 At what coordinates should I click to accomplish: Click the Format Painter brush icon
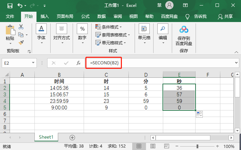(21, 42)
